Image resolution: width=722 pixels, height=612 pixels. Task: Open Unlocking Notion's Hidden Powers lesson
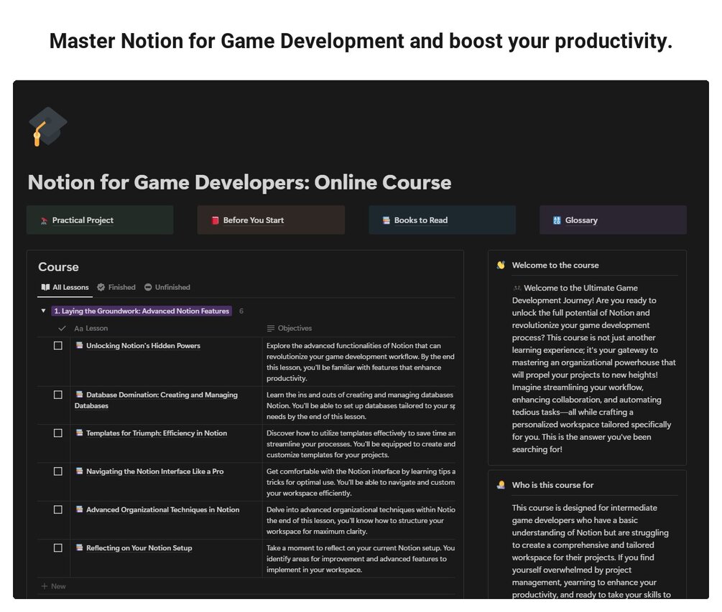pyautogui.click(x=143, y=345)
